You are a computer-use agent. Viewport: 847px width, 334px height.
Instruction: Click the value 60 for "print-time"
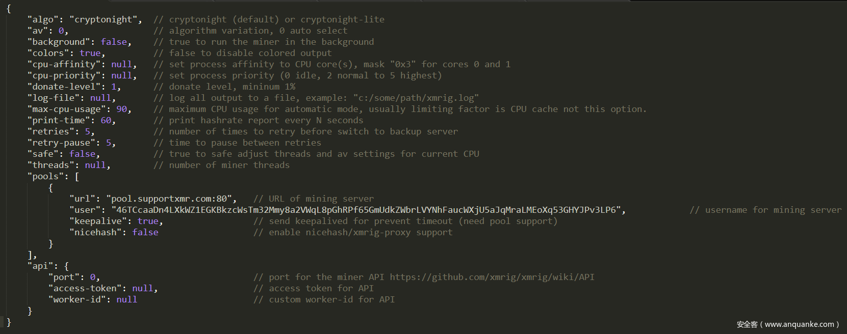click(106, 120)
